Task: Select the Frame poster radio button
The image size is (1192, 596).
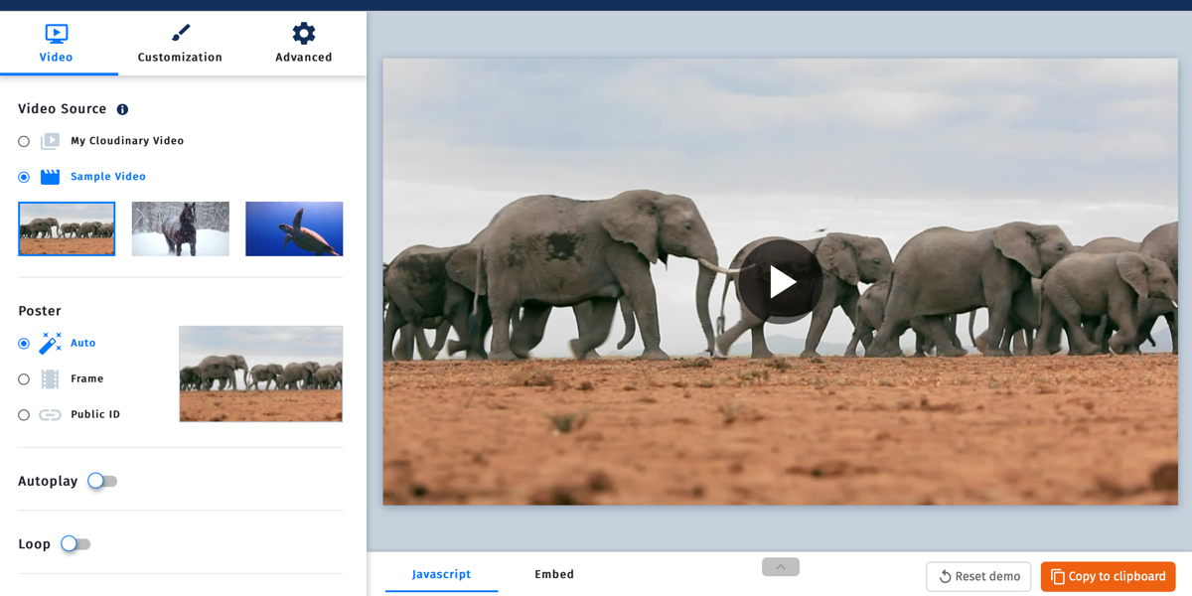Action: (24, 379)
